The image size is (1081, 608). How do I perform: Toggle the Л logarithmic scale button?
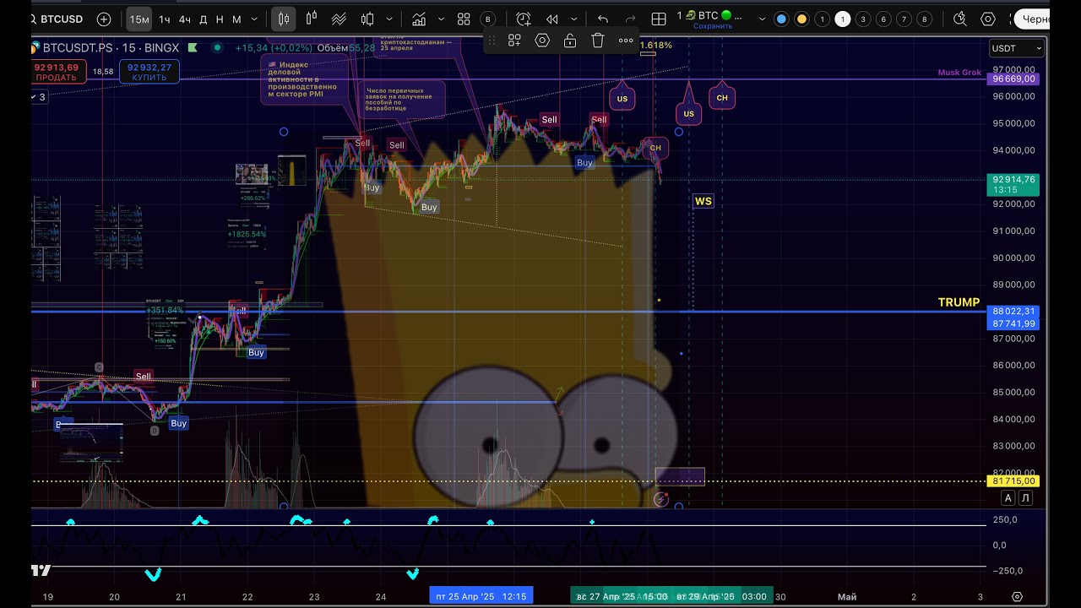pyautogui.click(x=1025, y=498)
